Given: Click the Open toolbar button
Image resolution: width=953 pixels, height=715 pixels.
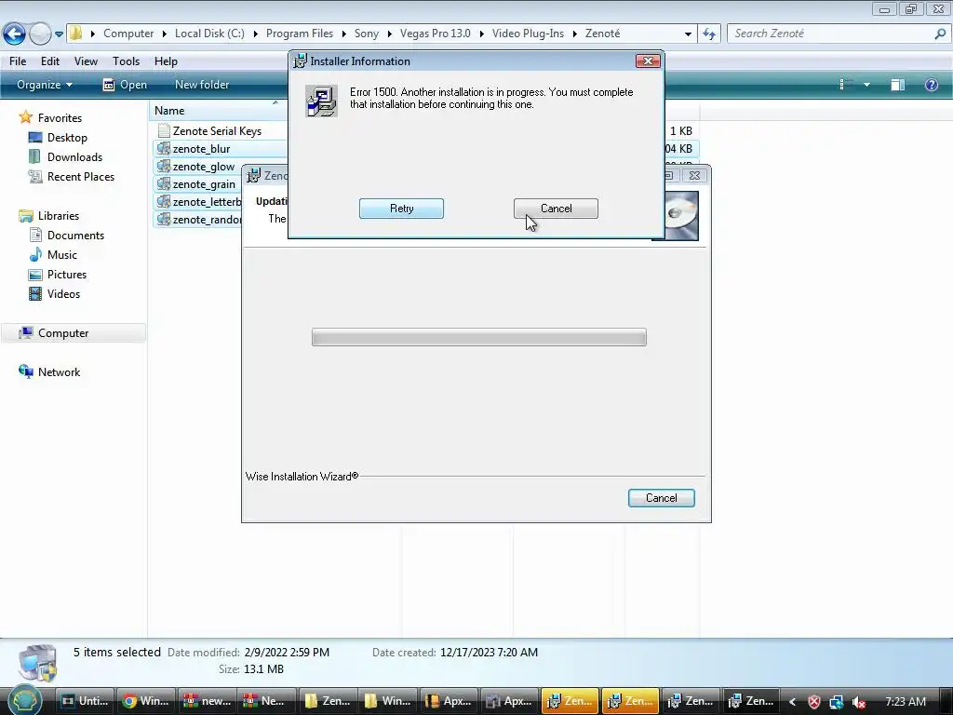Looking at the screenshot, I should coord(125,85).
